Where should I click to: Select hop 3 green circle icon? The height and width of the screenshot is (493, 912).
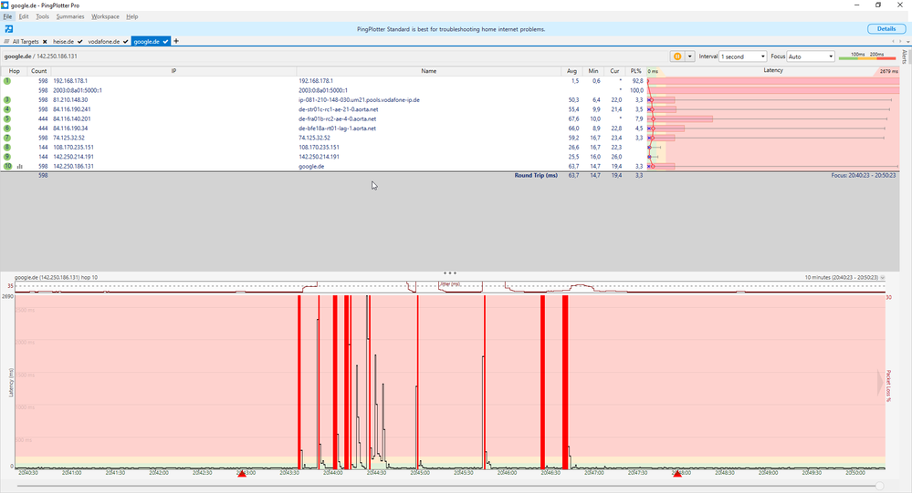7,100
